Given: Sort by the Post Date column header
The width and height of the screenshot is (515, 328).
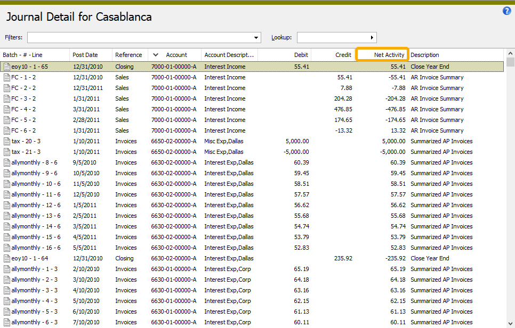Looking at the screenshot, I should click(x=85, y=55).
